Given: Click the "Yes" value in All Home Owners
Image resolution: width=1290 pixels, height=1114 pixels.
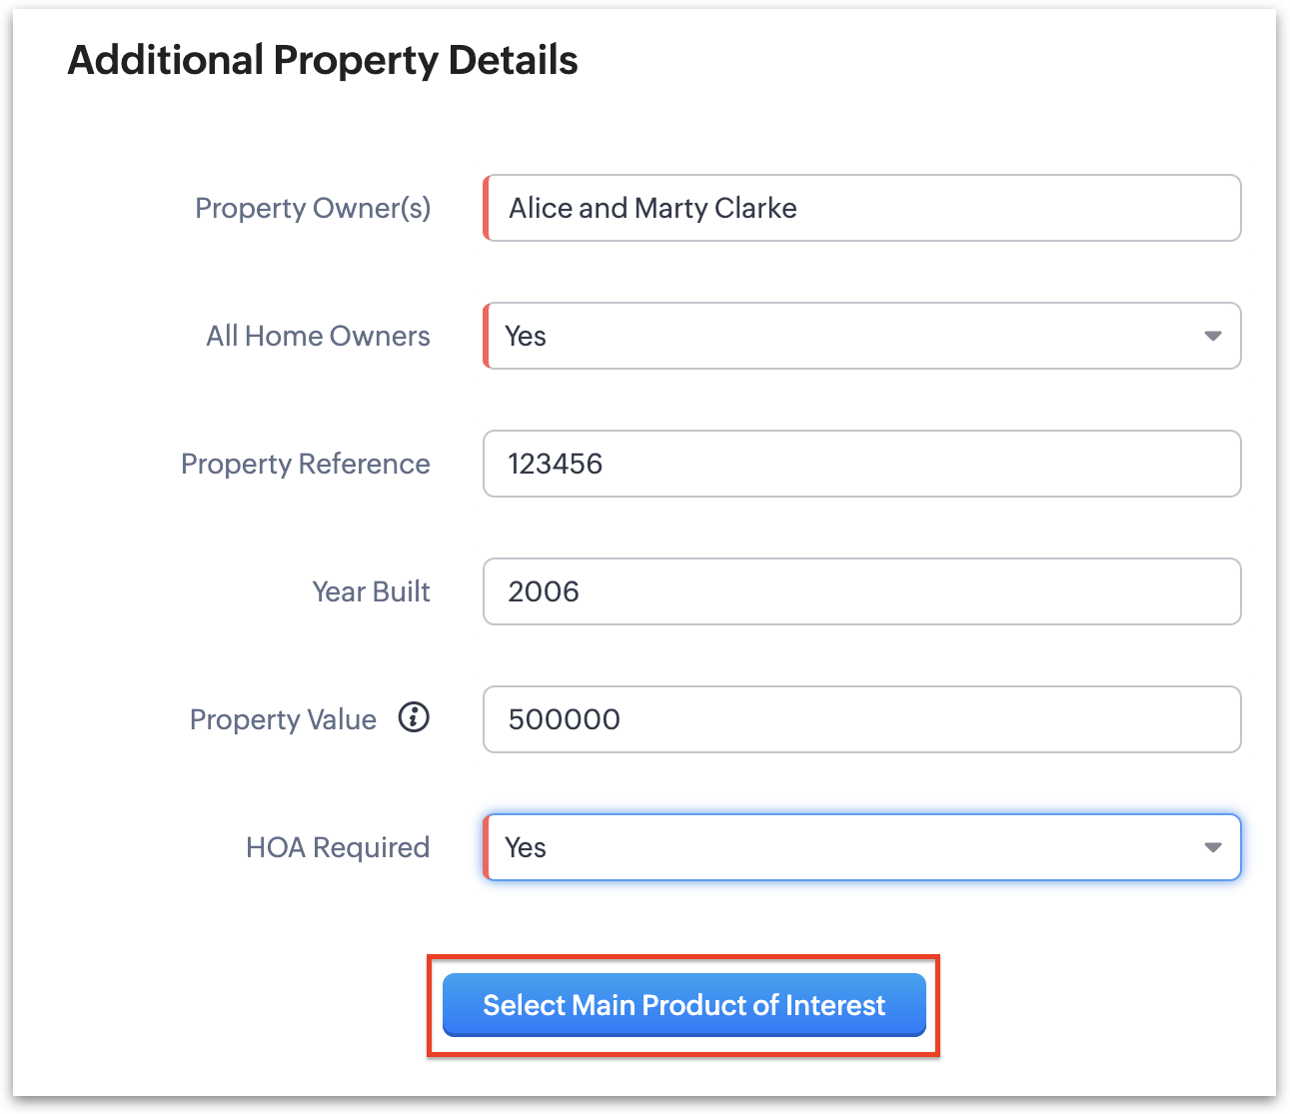Looking at the screenshot, I should pyautogui.click(x=526, y=337).
